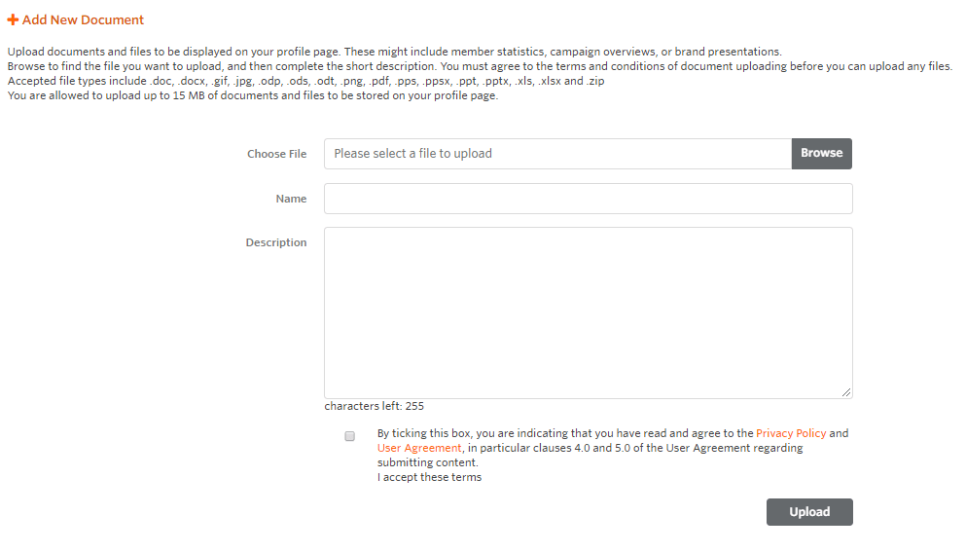Viewport: 966px width, 552px height.
Task: Open the User Agreement link
Action: pos(419,448)
